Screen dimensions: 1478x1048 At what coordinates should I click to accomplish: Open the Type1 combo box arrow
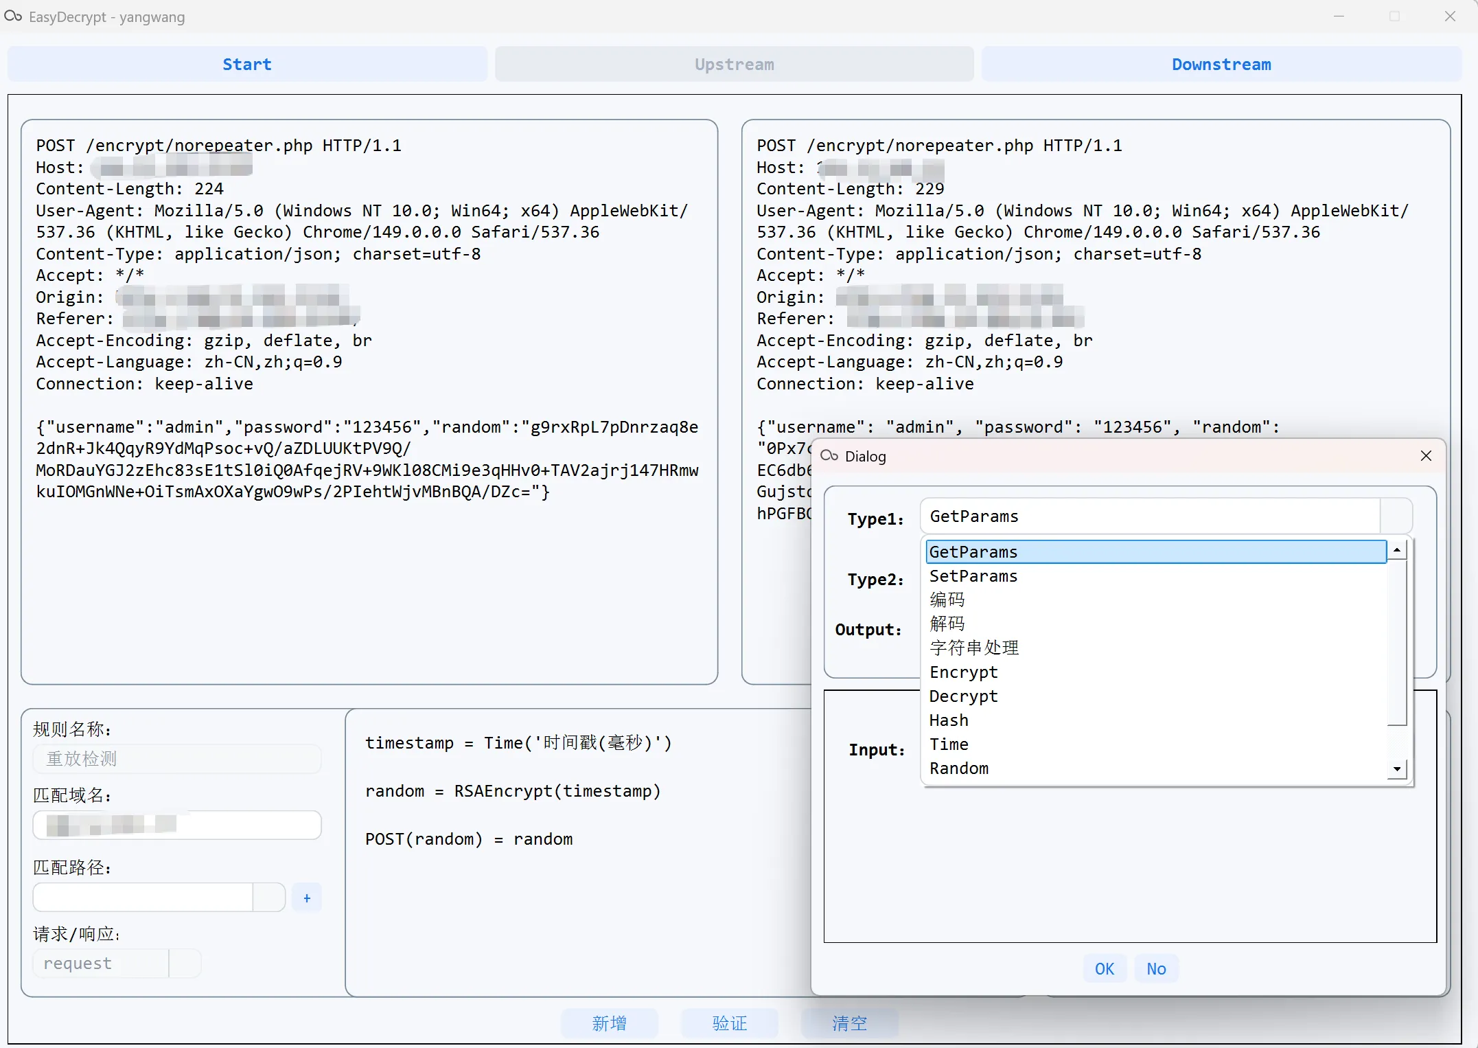pyautogui.click(x=1396, y=516)
